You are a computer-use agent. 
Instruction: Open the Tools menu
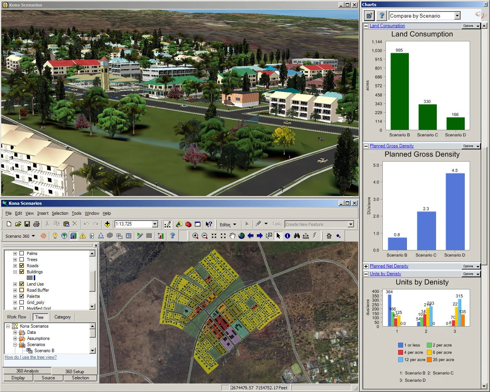tap(77, 213)
